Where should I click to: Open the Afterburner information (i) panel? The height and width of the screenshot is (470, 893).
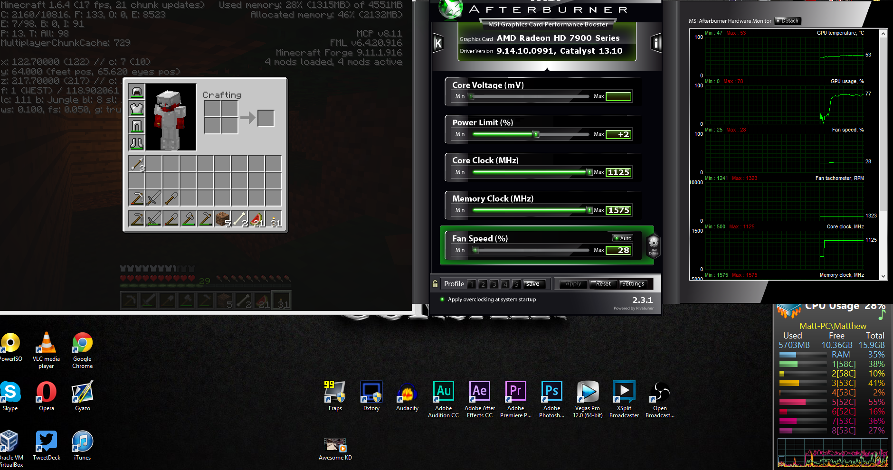coord(656,43)
